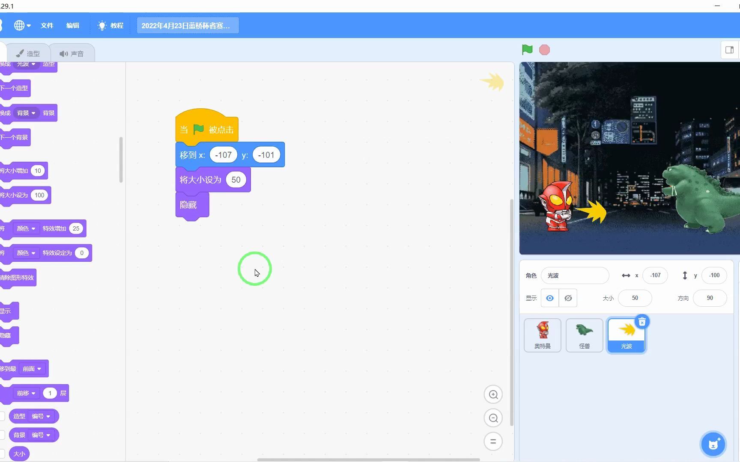Viewport: 740px width, 462px height.
Task: Switch to the 声音 tab
Action: coord(72,53)
